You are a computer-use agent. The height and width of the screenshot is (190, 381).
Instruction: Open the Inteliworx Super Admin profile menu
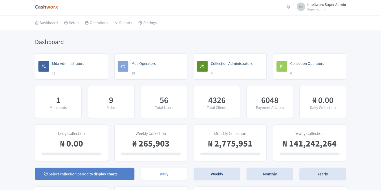tap(321, 7)
